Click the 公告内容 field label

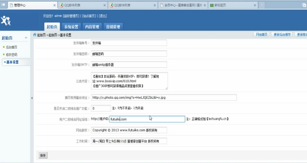tap(83, 81)
